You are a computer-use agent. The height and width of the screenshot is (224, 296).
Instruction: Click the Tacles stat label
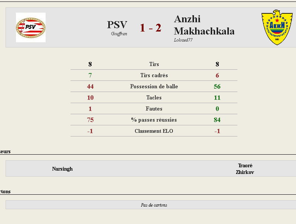click(154, 98)
